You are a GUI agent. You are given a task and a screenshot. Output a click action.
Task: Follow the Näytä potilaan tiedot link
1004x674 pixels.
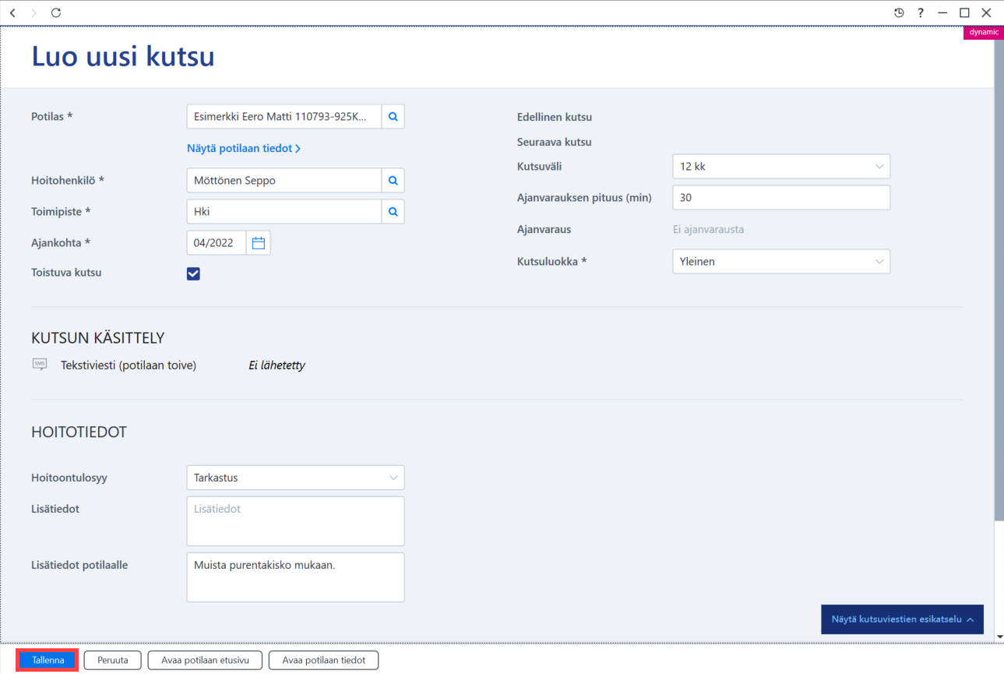coord(244,148)
